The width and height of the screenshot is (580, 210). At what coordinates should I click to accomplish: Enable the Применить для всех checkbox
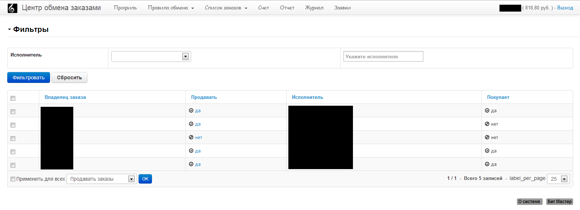pos(13,179)
